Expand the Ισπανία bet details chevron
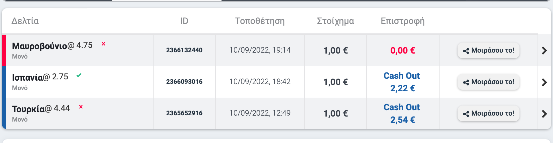The height and width of the screenshot is (143, 553). [544, 82]
